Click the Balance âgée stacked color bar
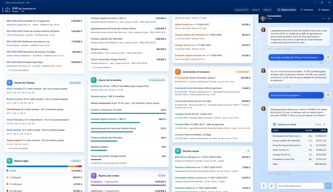Image resolution: width=333 pixels, height=192 pixels. (x=44, y=166)
